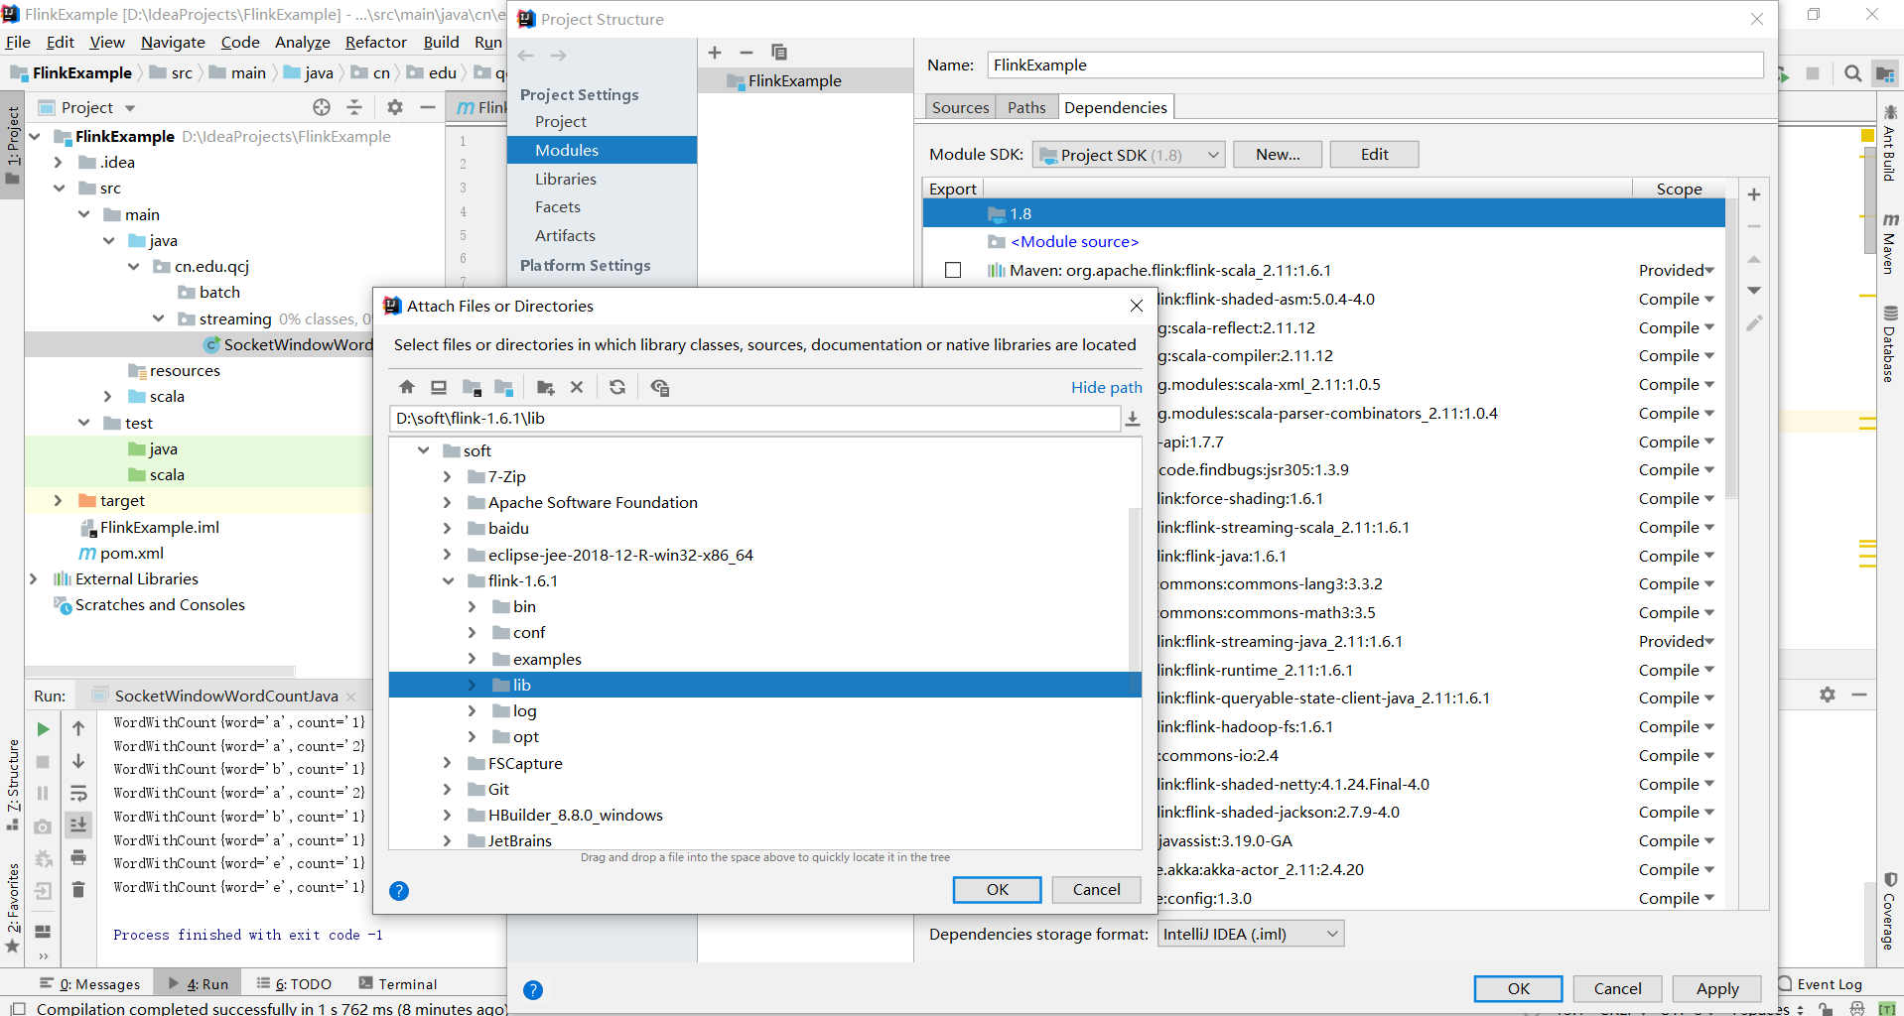Copy module icon in Project Structure
The height and width of the screenshot is (1016, 1904).
(x=779, y=53)
